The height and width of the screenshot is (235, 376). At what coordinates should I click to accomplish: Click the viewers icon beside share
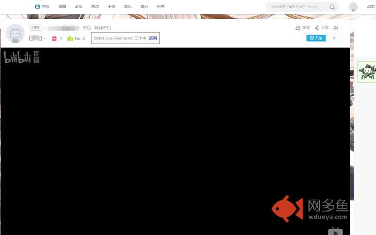tap(335, 28)
